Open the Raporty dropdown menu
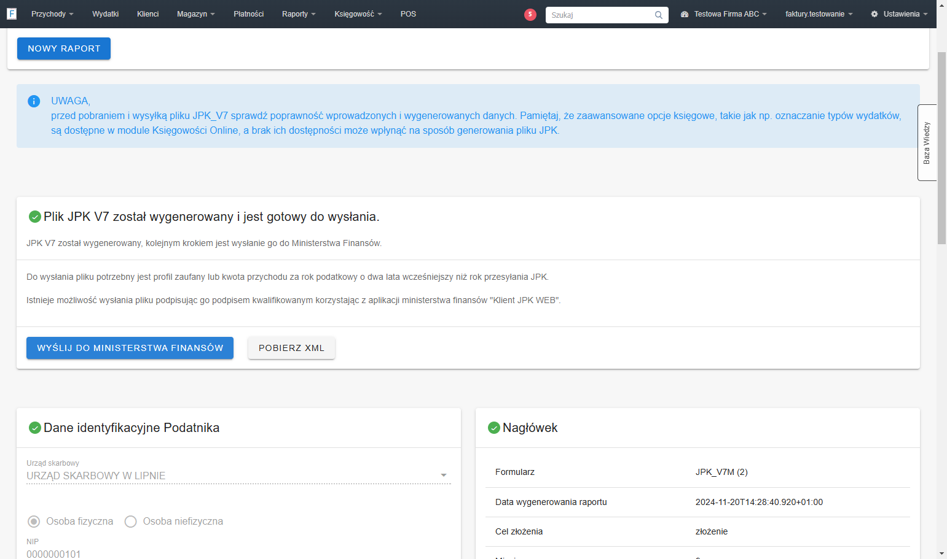 (299, 14)
